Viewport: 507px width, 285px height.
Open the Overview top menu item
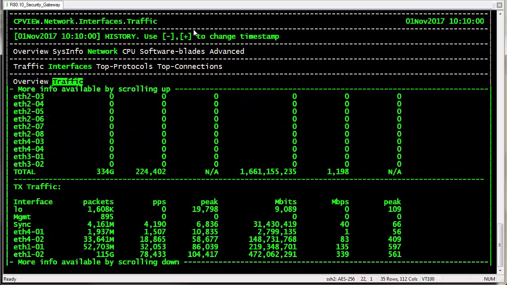[x=31, y=51]
